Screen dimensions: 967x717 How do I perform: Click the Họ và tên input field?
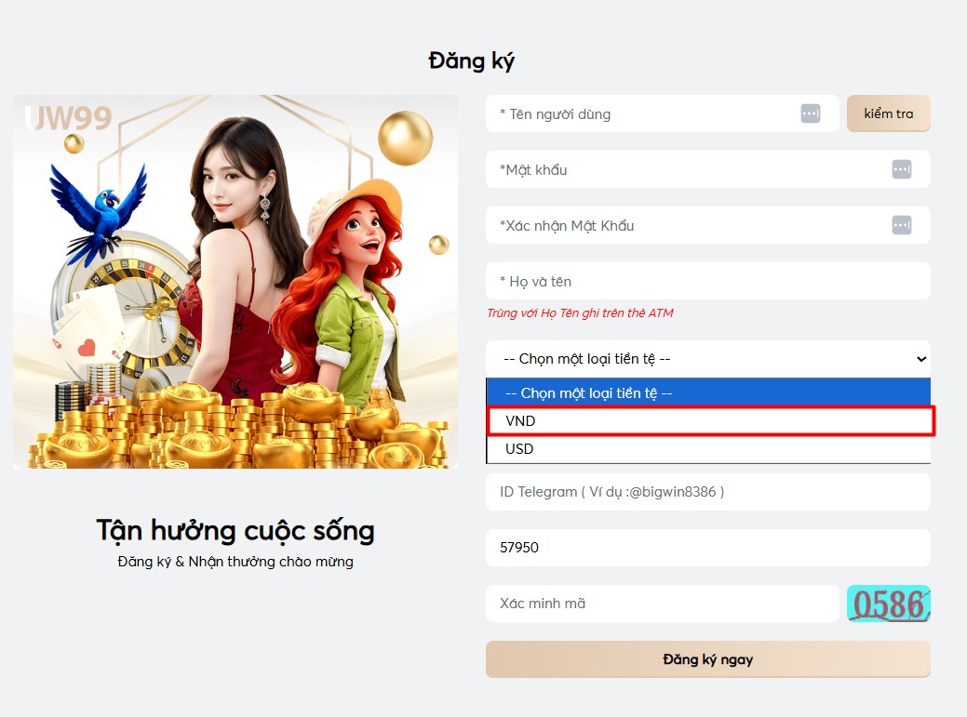[x=708, y=281]
